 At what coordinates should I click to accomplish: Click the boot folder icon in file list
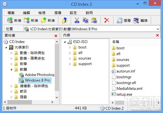[113, 48]
